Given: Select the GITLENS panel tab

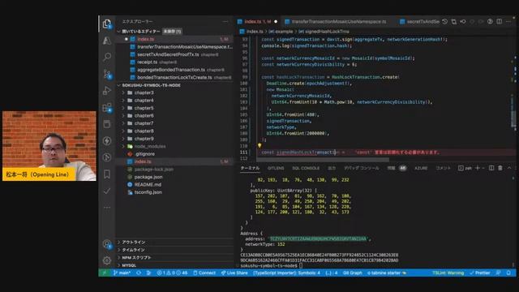Looking at the screenshot, I should [x=276, y=168].
